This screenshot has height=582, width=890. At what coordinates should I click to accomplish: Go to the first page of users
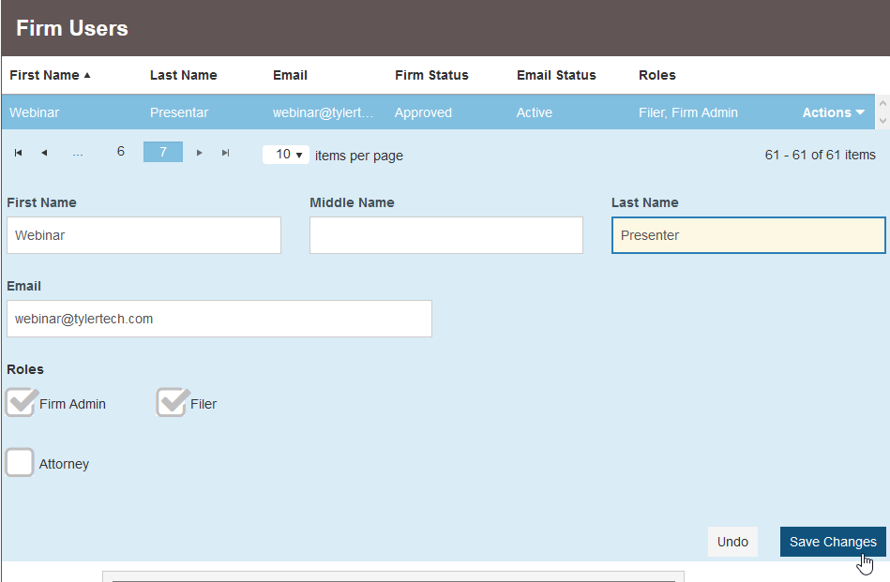18,153
